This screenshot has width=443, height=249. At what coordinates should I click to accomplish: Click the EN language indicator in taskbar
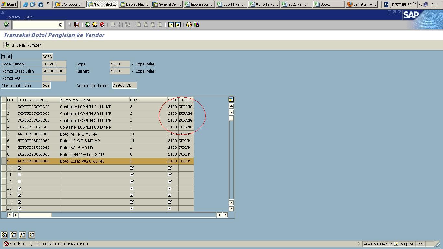pyautogui.click(x=386, y=4)
